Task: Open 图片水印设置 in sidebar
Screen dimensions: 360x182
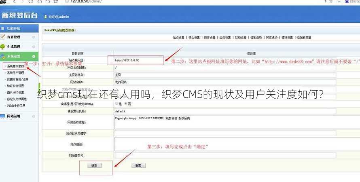Action: coord(15,92)
